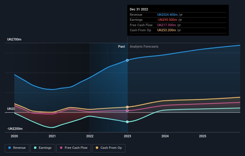
Task: Click the 2024 x-axis label
Action: click(165, 136)
